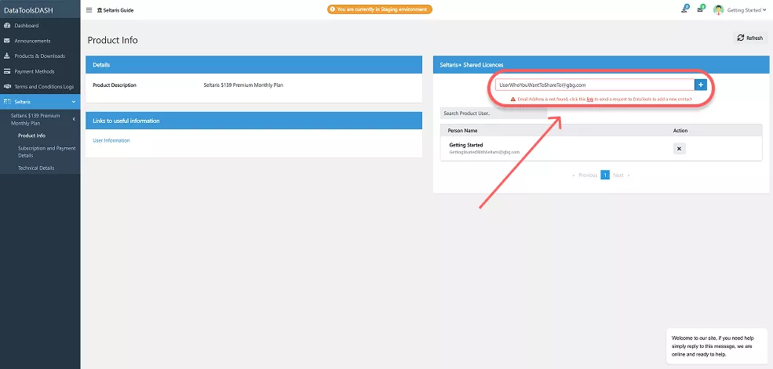Click the Dashboard gauge icon
The height and width of the screenshot is (369, 773).
(x=7, y=26)
